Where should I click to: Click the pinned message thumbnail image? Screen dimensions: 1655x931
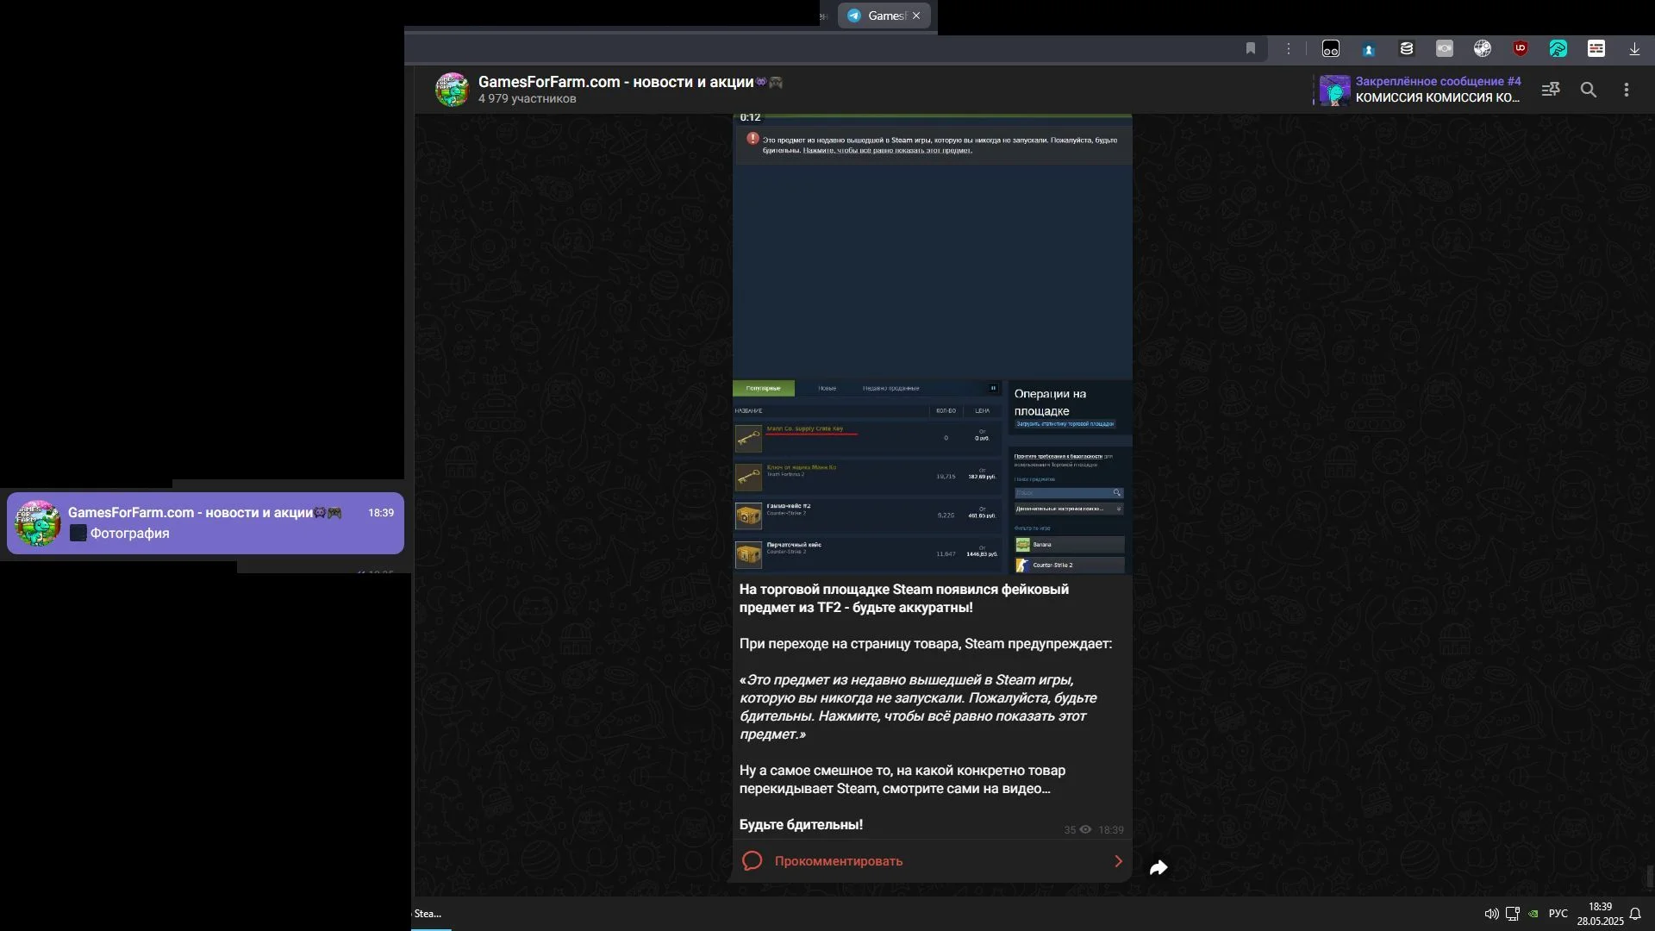(x=1335, y=90)
